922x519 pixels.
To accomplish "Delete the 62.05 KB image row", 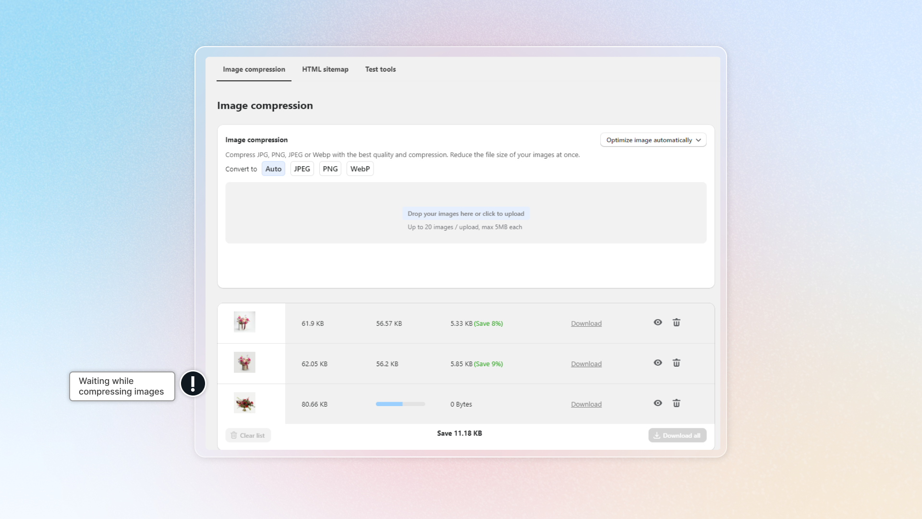I will pos(676,363).
